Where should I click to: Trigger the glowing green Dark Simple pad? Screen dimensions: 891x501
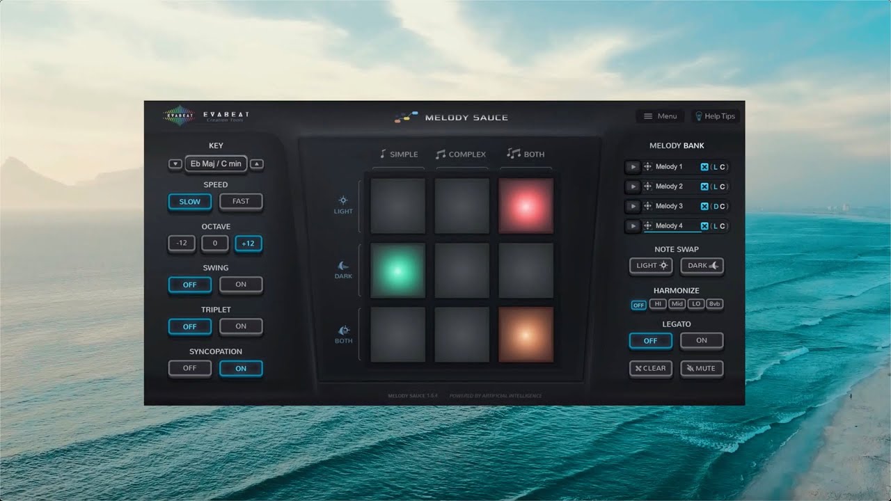pyautogui.click(x=397, y=271)
